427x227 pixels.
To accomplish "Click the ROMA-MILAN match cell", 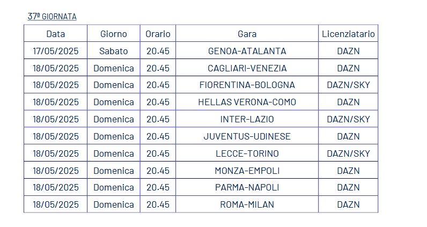I will (247, 204).
